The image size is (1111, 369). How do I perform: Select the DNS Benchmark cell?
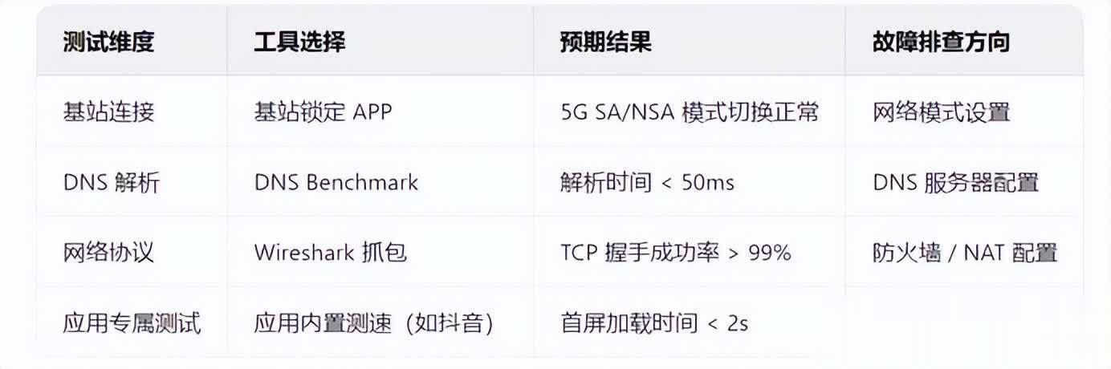pos(336,183)
